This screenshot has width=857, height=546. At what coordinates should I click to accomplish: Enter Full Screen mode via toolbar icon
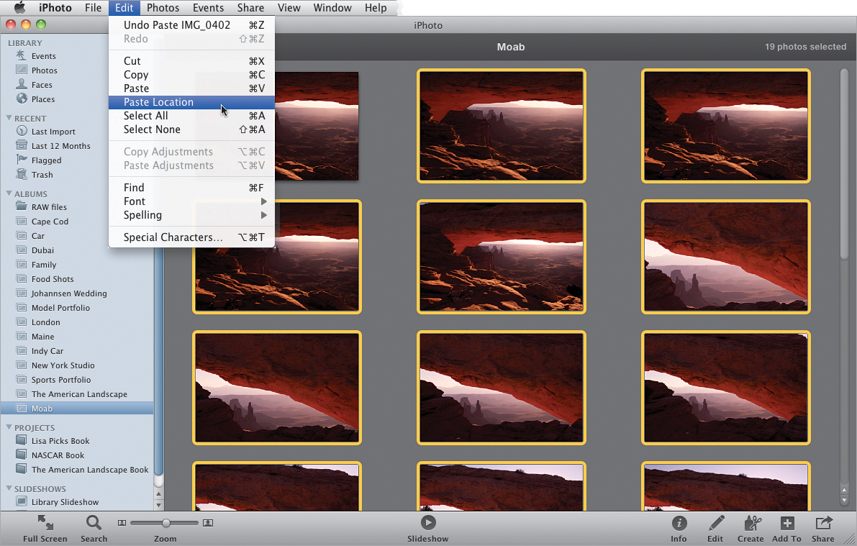coord(45,522)
